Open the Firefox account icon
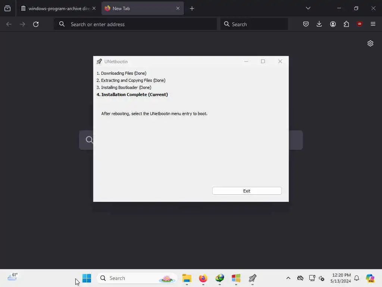 tap(333, 24)
